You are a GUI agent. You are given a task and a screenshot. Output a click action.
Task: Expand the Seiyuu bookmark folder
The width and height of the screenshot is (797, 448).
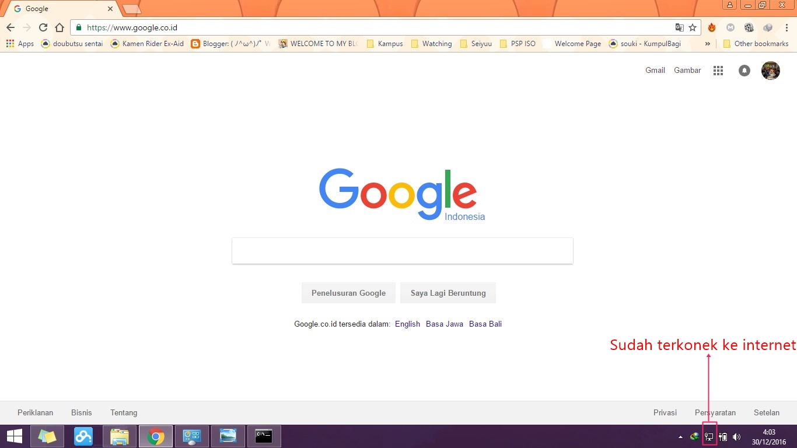[x=476, y=44]
